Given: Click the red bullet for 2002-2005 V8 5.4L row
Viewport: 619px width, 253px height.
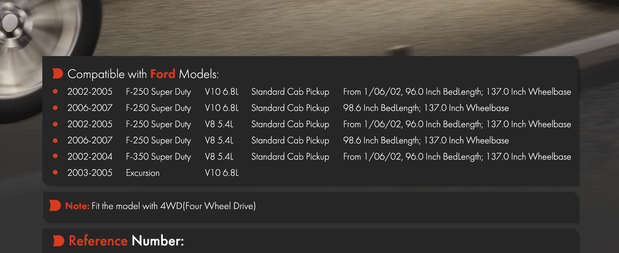Looking at the screenshot, I should point(55,124).
